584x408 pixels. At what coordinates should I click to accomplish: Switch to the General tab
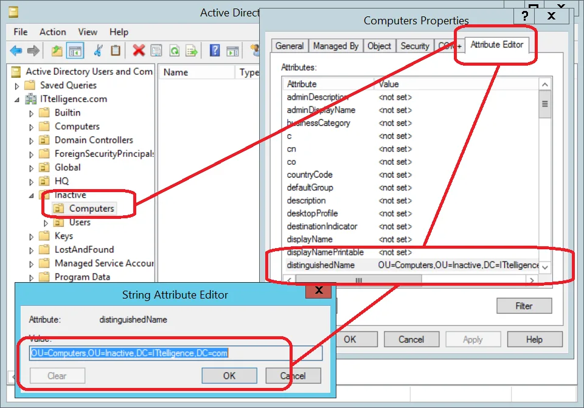coord(290,46)
